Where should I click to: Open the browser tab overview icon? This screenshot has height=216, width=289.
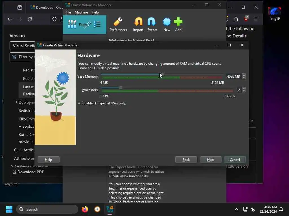point(20,7)
